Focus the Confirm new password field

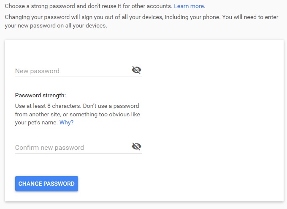(72, 147)
